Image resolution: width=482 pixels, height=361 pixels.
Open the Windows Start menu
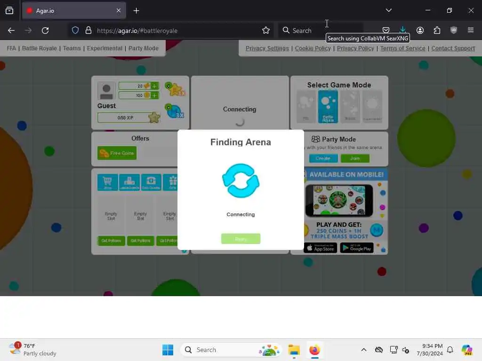[x=168, y=350]
